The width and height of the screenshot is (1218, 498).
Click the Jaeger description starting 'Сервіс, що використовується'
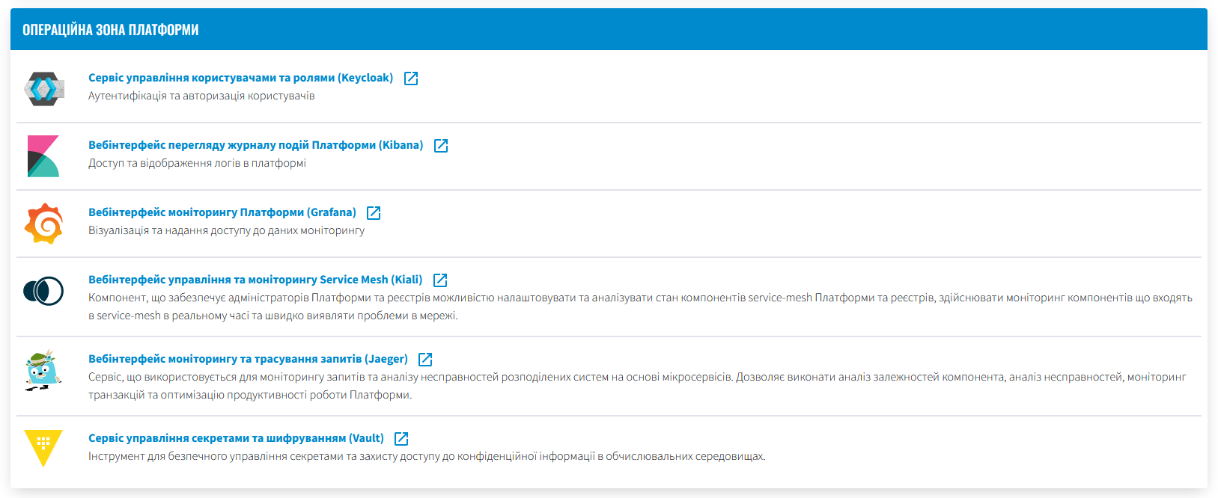[x=637, y=386]
